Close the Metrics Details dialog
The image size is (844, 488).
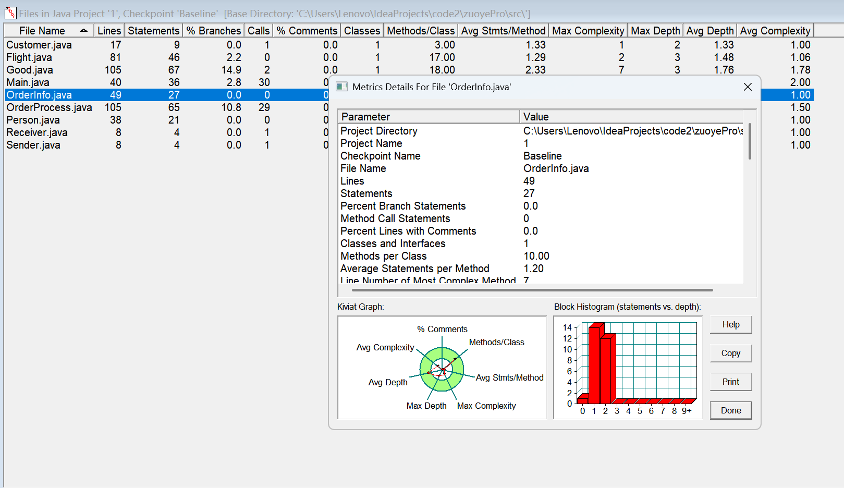[x=748, y=87]
